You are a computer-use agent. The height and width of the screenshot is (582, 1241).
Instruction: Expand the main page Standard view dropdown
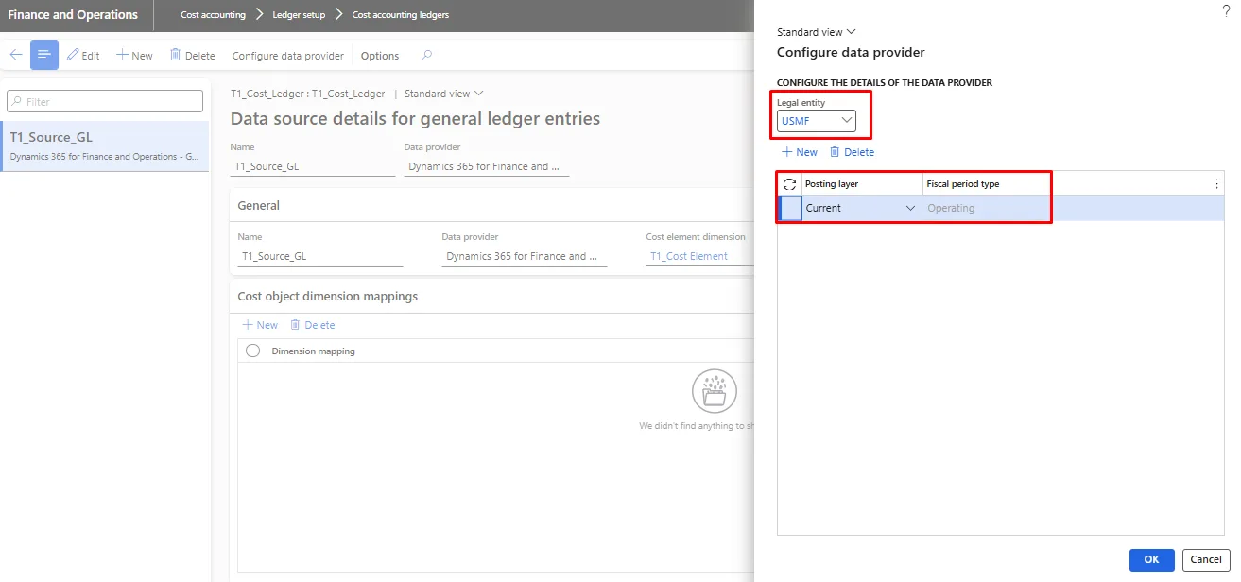(443, 94)
